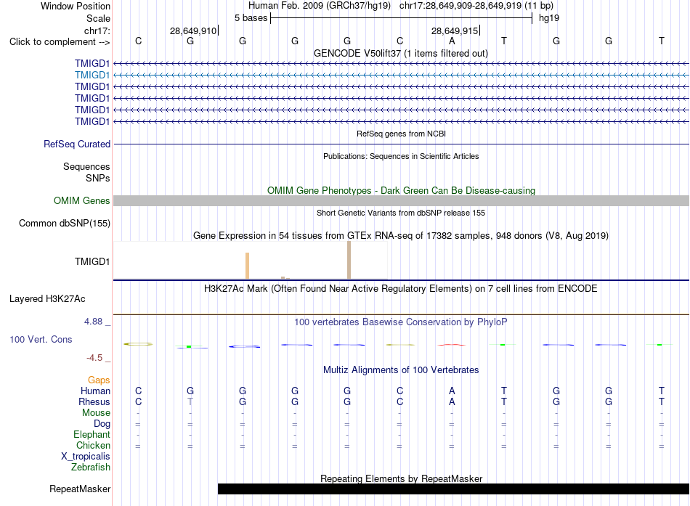This screenshot has height=506, width=690.
Task: Select the Mouse species label
Action: coord(96,413)
